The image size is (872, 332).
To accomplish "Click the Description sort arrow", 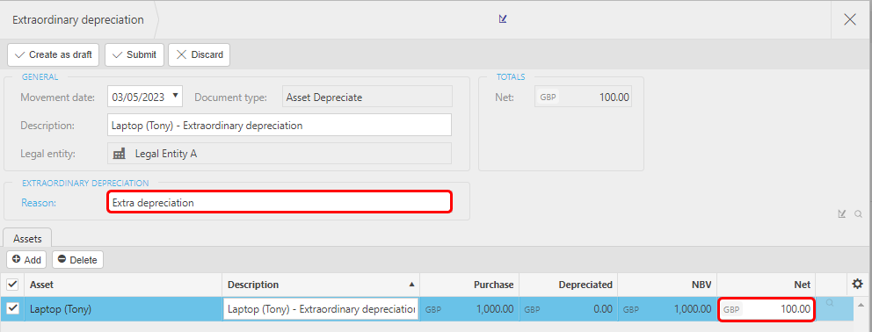I will pyautogui.click(x=411, y=285).
